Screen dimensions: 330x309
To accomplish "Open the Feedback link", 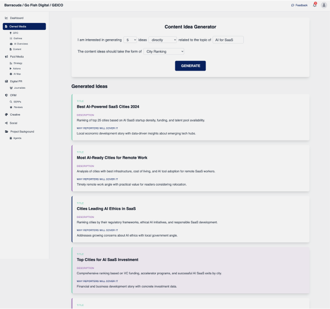I will [x=299, y=5].
